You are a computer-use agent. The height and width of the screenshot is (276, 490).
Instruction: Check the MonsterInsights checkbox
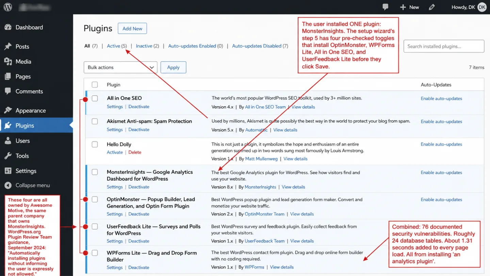click(95, 172)
